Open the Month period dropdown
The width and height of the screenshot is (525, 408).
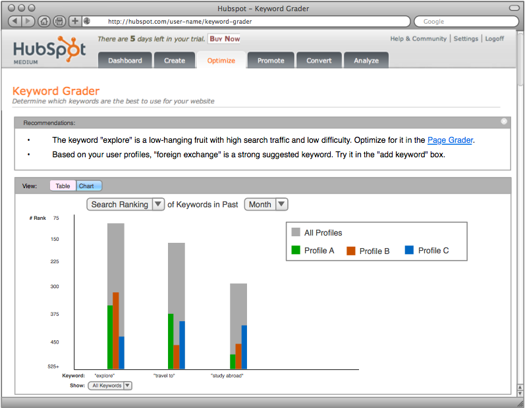tap(266, 205)
